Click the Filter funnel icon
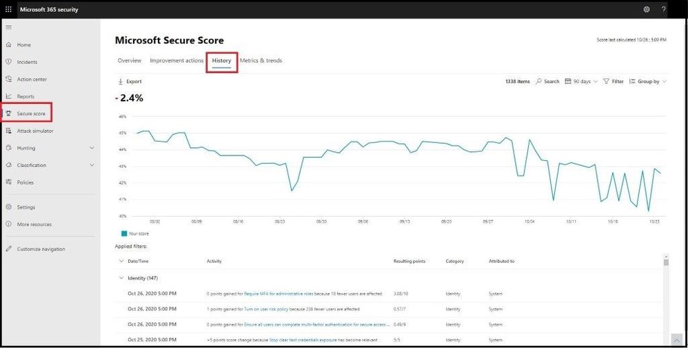 point(606,81)
